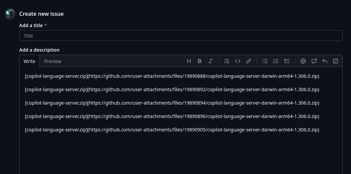Add a link using the chain icon

point(249,61)
